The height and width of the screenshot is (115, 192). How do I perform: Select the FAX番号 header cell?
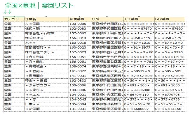click(170, 19)
